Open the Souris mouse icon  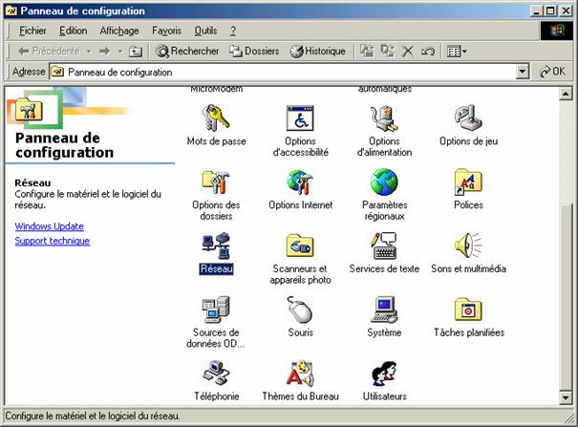(x=300, y=310)
